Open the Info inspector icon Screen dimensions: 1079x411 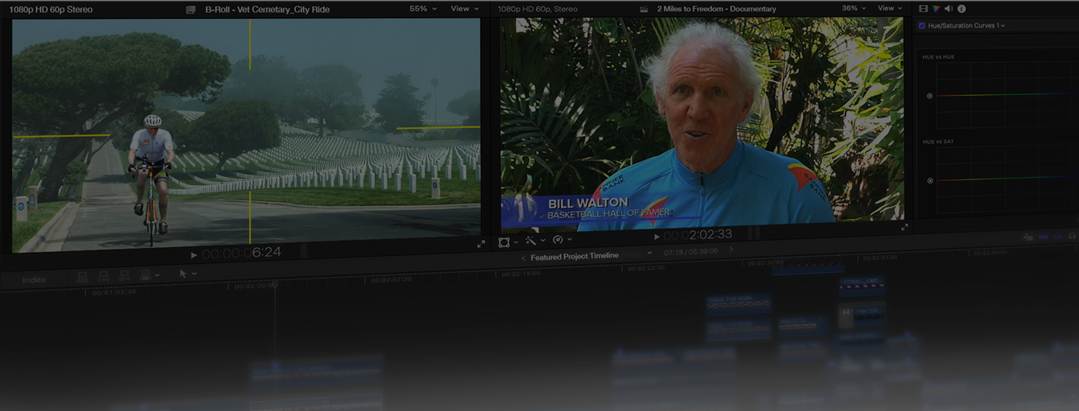point(962,9)
